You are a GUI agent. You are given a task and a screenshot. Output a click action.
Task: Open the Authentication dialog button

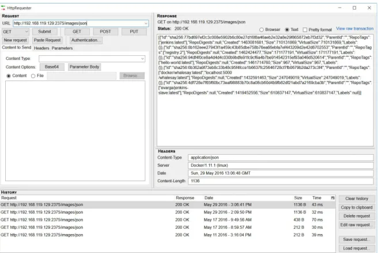point(86,40)
